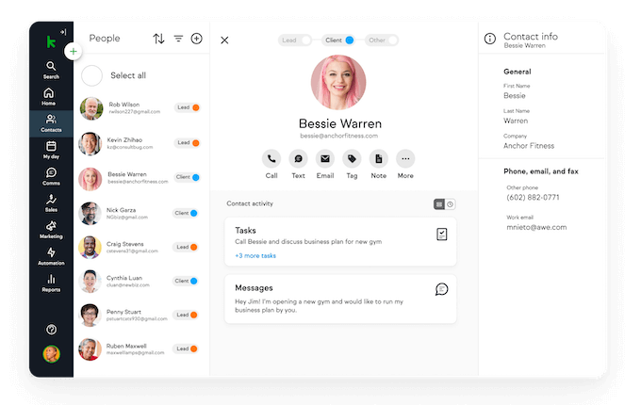Open the sort order arrows in People header
Viewport: 641px width, 405px height.
pyautogui.click(x=158, y=39)
